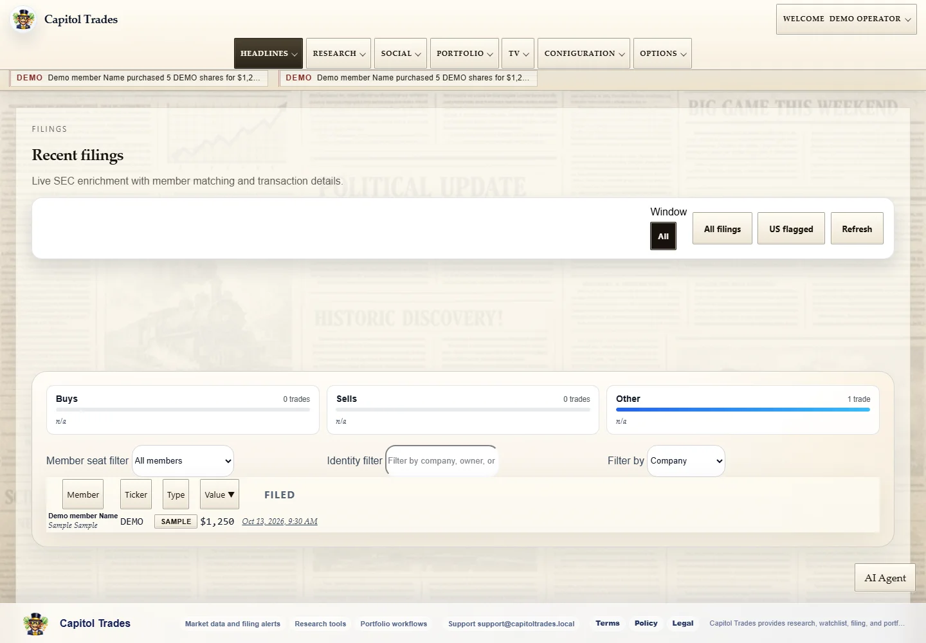Click Portfolio workflows in the footer
926x643 pixels.
coord(394,624)
